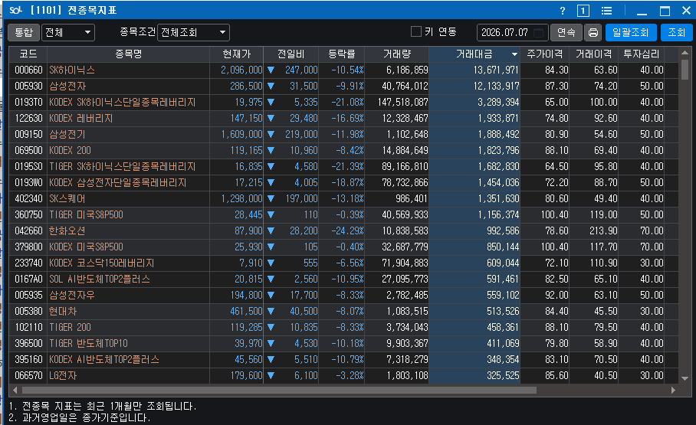Toggle the 키 연동 checkbox
The height and width of the screenshot is (425, 696).
tap(416, 31)
